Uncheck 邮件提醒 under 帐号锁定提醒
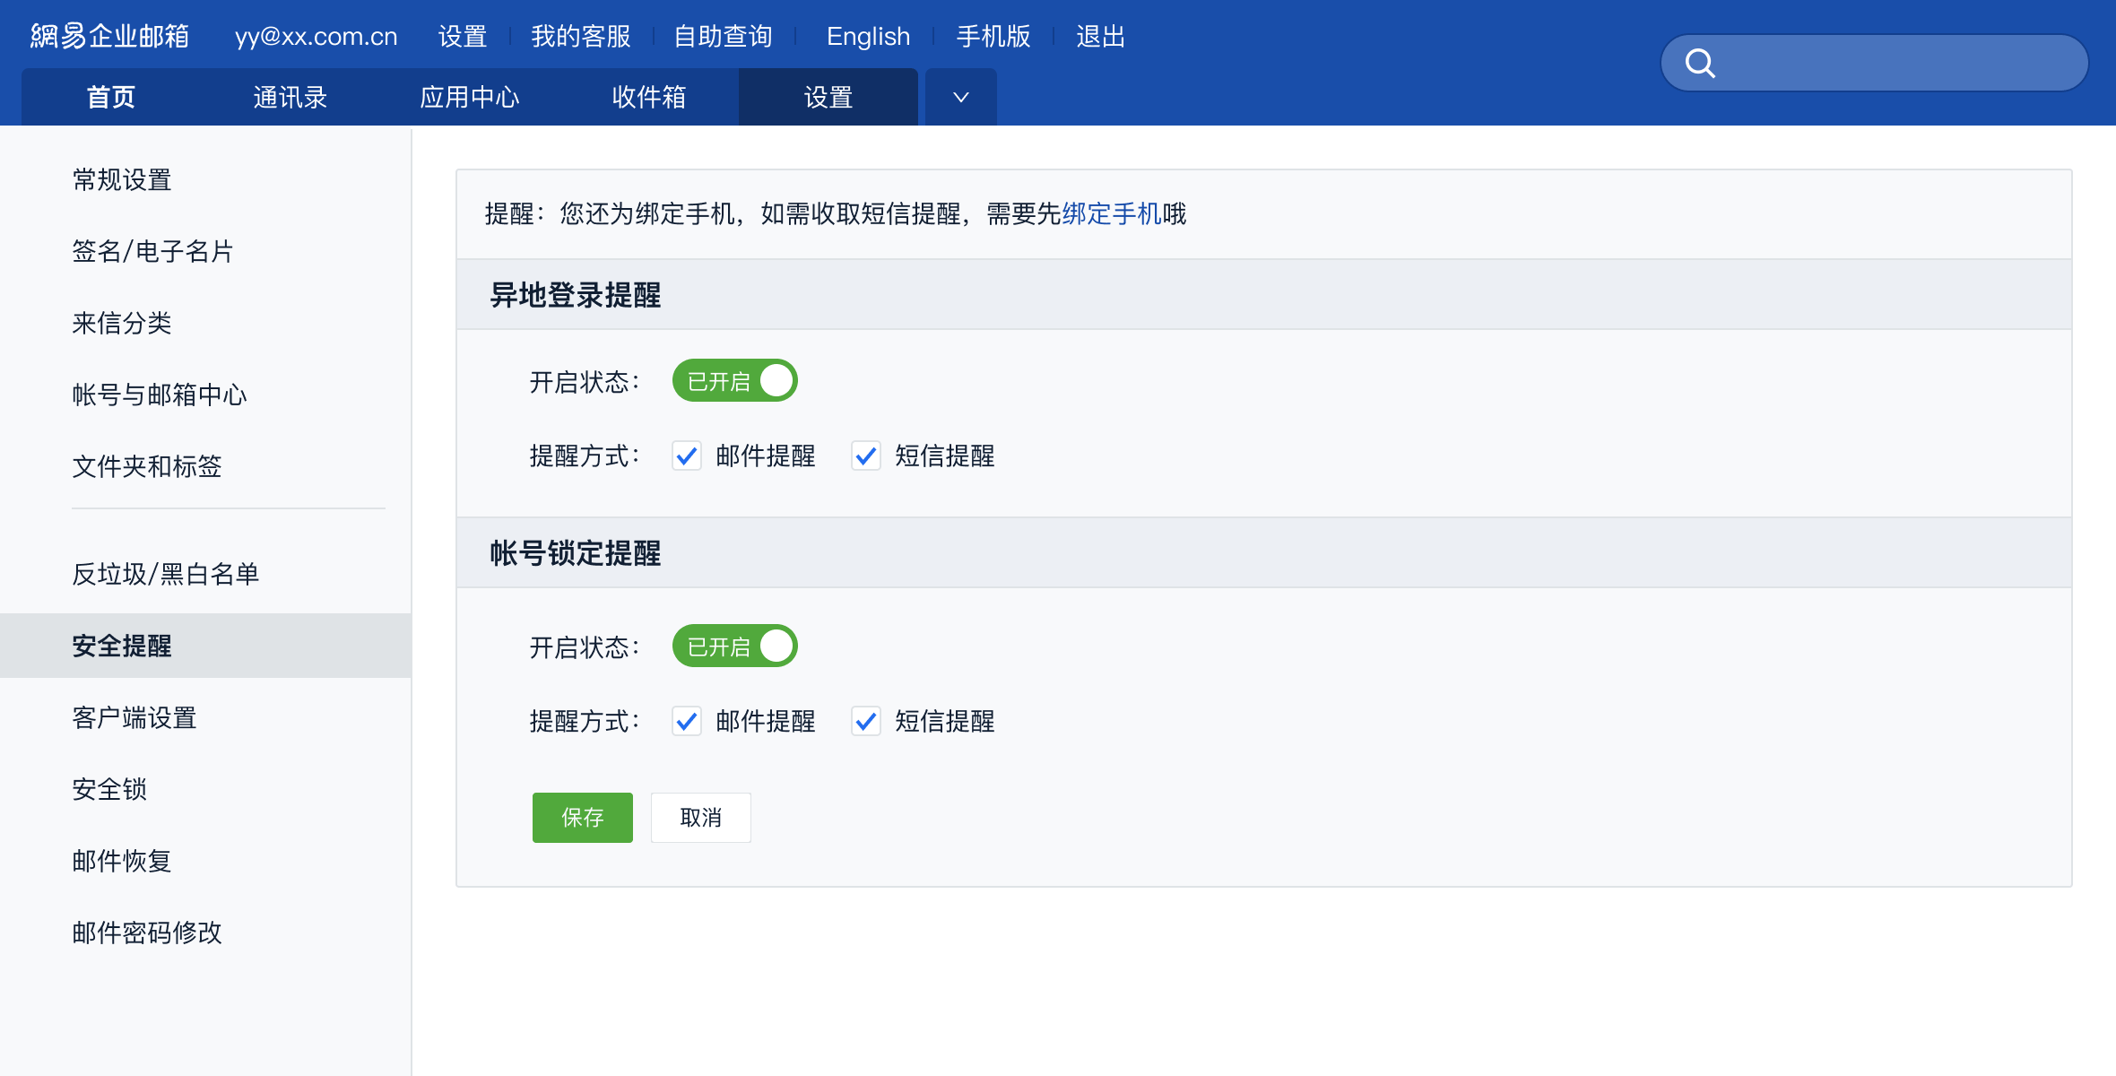 click(x=687, y=722)
